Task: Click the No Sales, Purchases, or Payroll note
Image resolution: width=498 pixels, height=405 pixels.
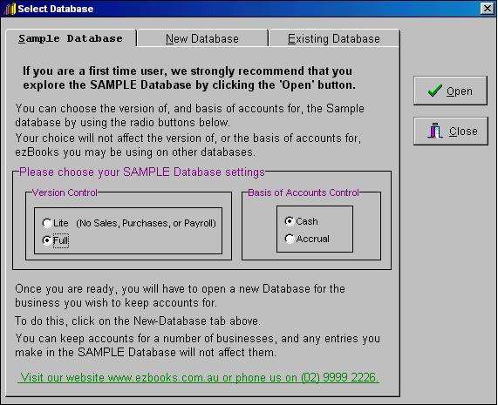Action: point(147,223)
